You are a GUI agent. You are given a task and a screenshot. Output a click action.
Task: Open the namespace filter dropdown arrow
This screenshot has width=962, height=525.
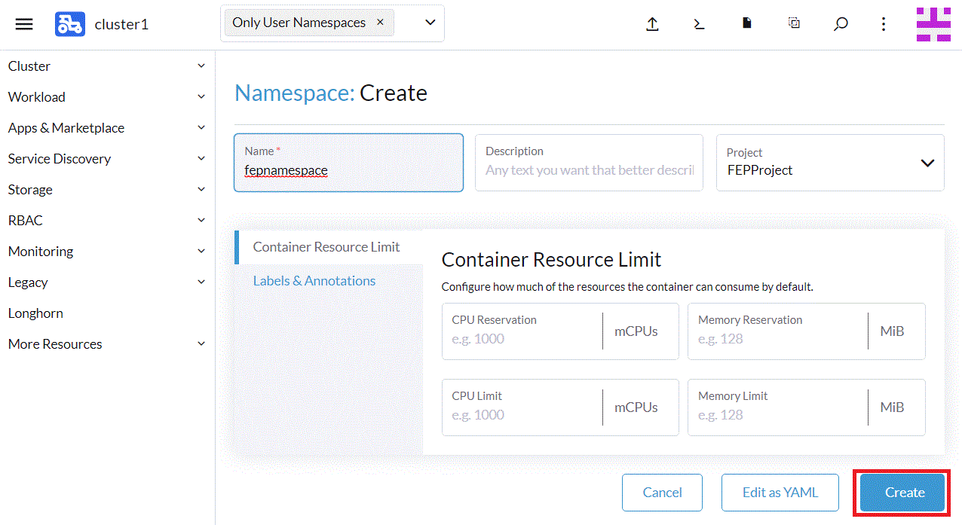(430, 23)
